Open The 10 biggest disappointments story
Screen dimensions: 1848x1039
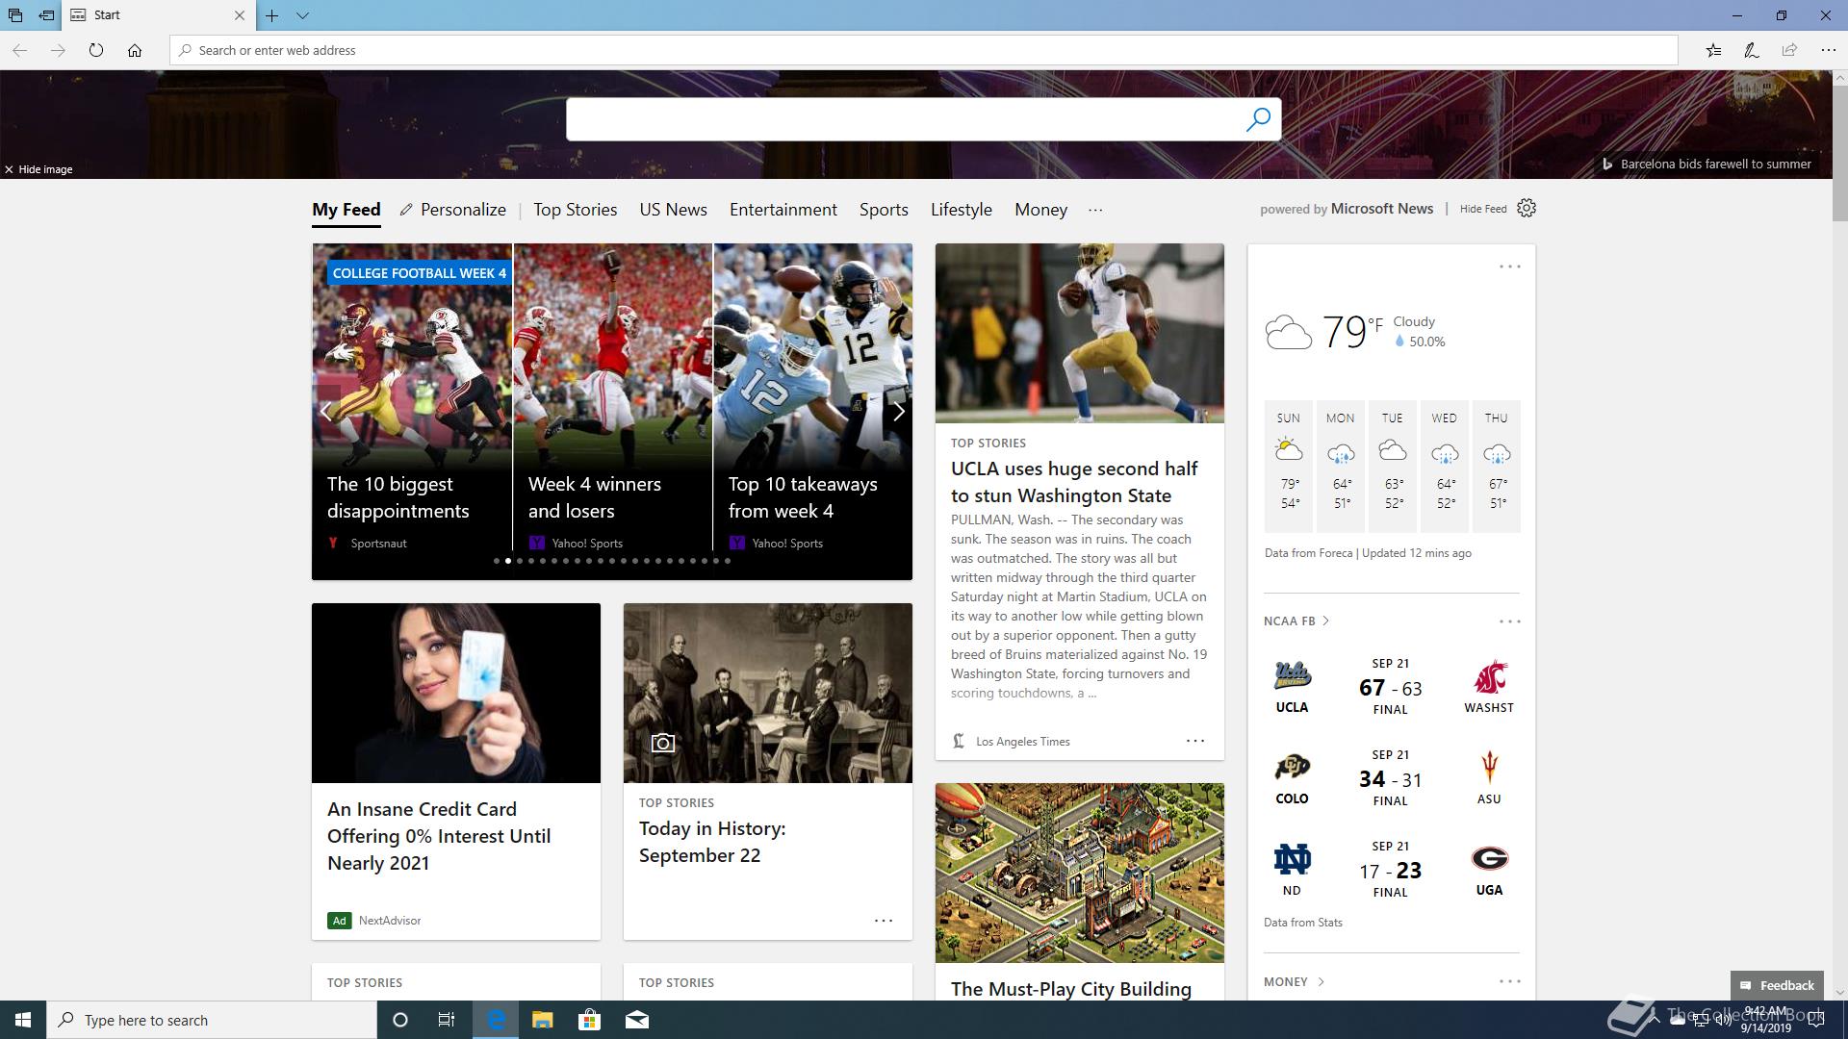pyautogui.click(x=398, y=497)
